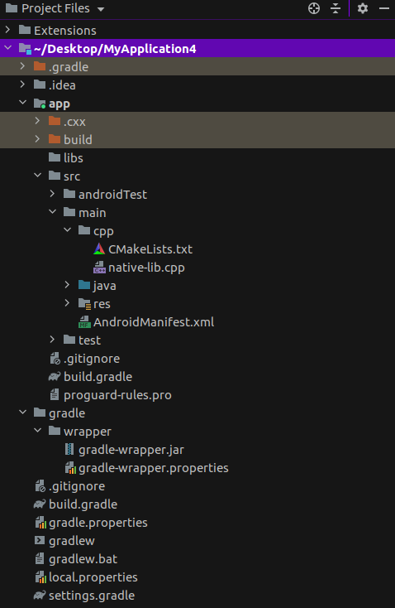Select the gradlew.bat file name

(x=83, y=559)
